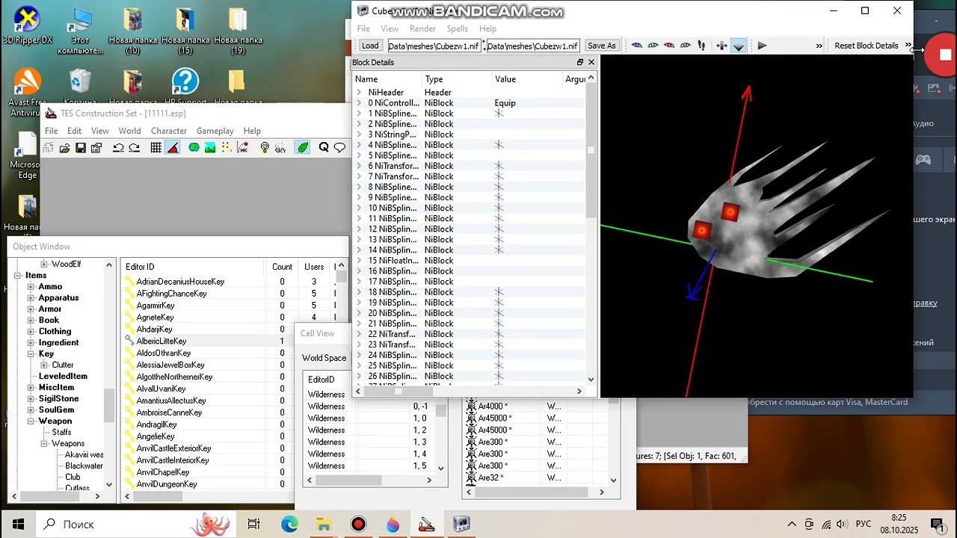Open Microsoft Edge from the taskbar

(289, 525)
